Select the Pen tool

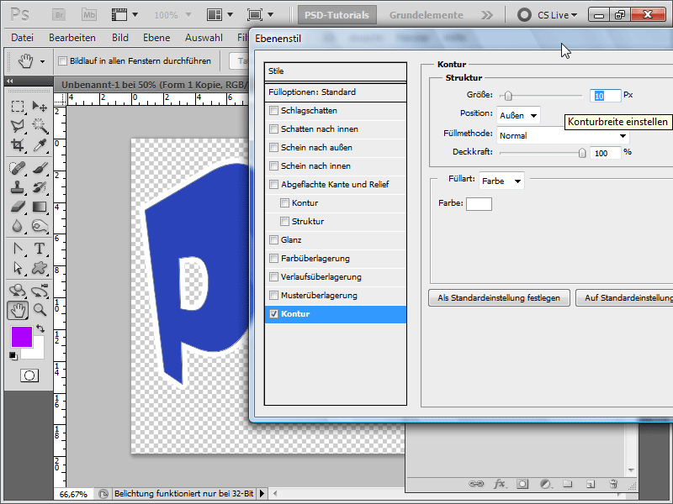[x=18, y=249]
